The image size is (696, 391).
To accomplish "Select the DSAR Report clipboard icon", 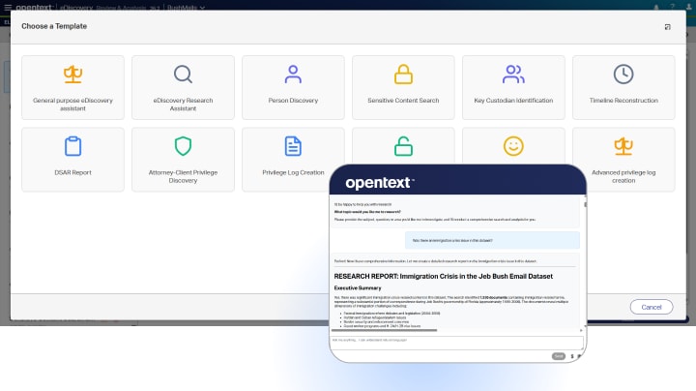I will pos(72,146).
